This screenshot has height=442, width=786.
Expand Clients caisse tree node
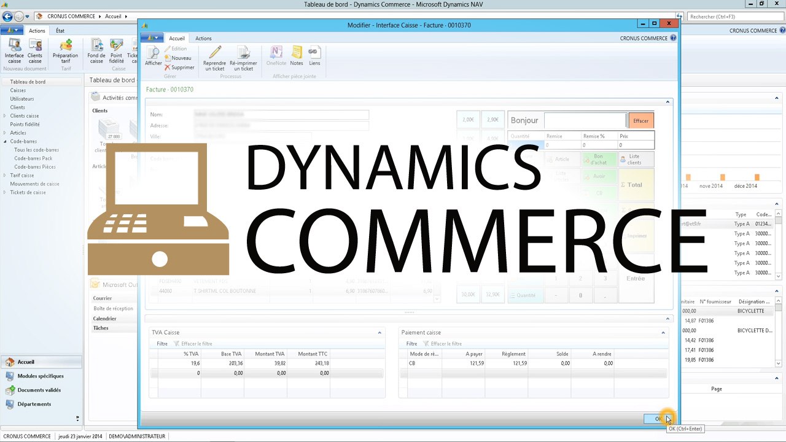[x=5, y=116]
